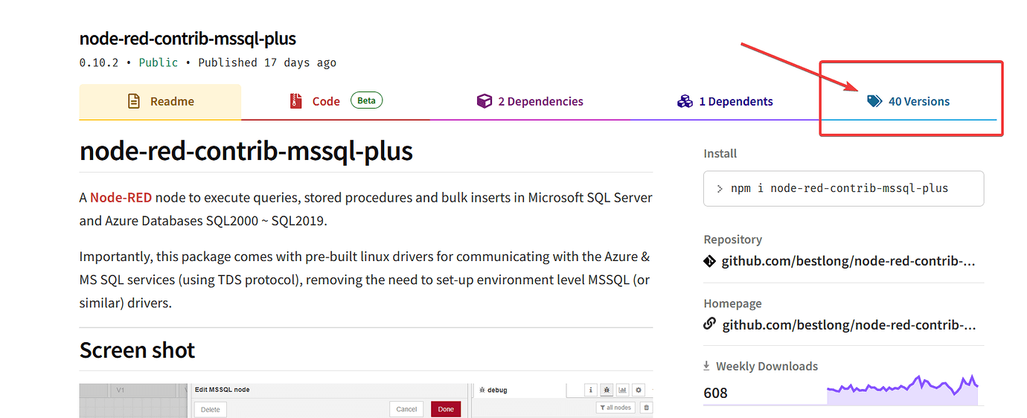Click the Dependents cubes icon
This screenshot has height=418, width=1027.
click(685, 101)
